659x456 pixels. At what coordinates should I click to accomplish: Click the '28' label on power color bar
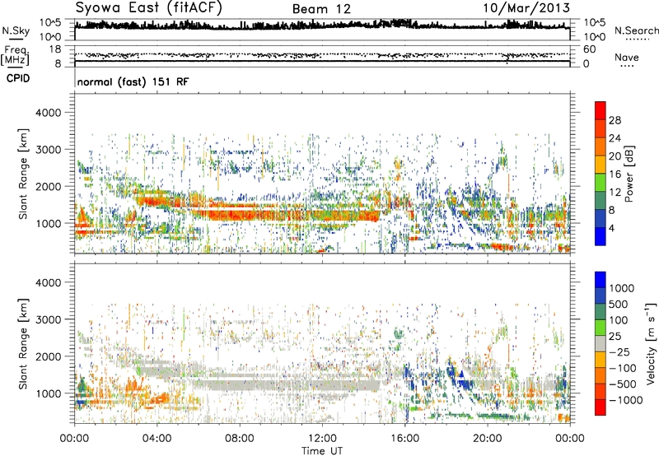point(615,120)
